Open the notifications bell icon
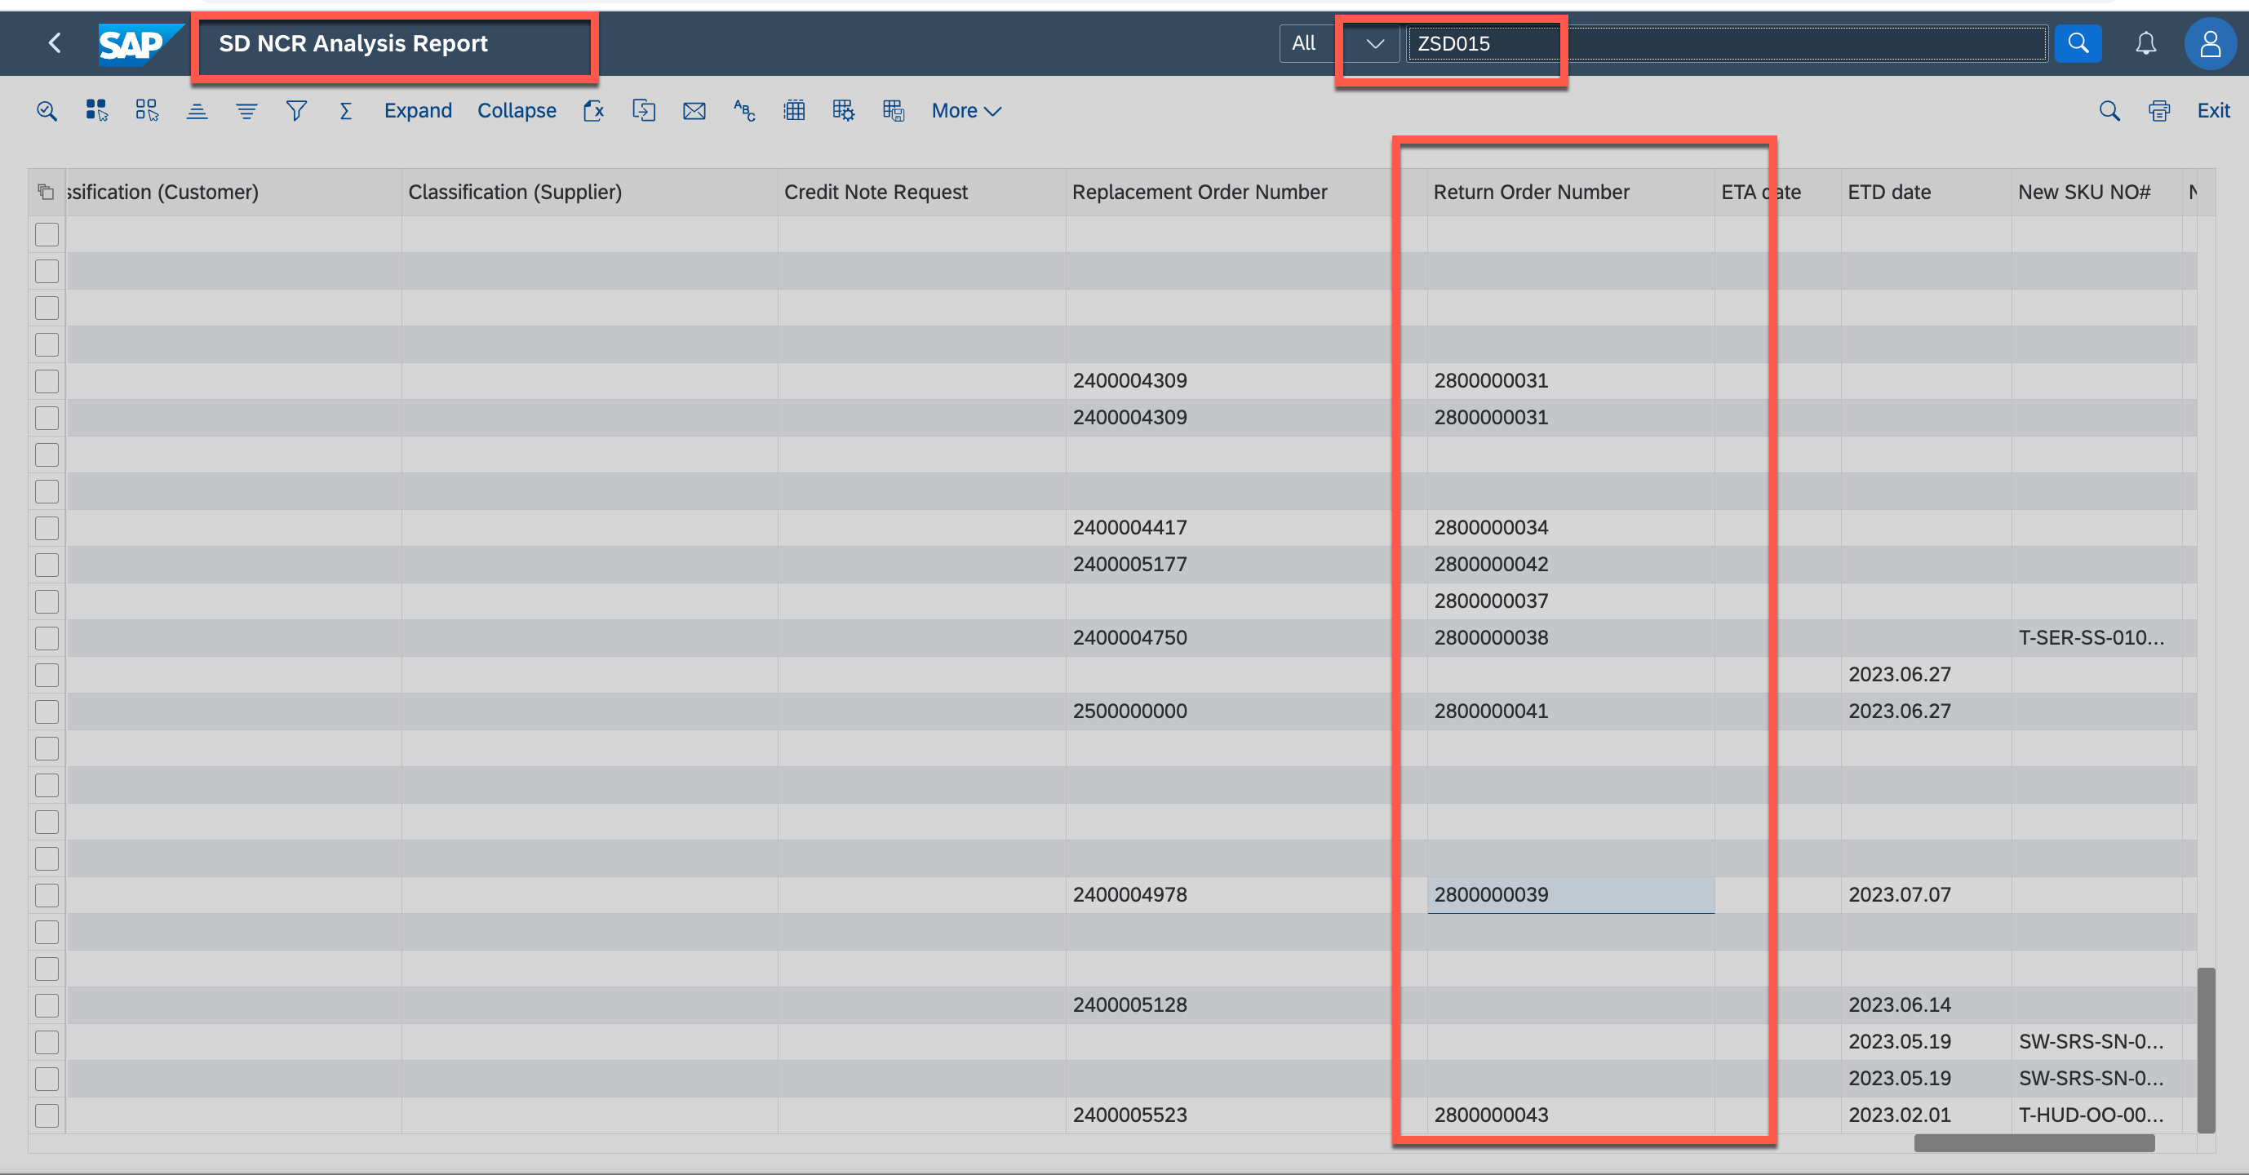The height and width of the screenshot is (1175, 2249). click(x=2145, y=42)
